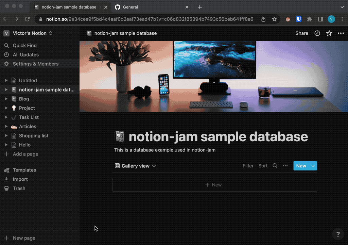
Task: Open the help question mark bubble
Action: (x=338, y=234)
